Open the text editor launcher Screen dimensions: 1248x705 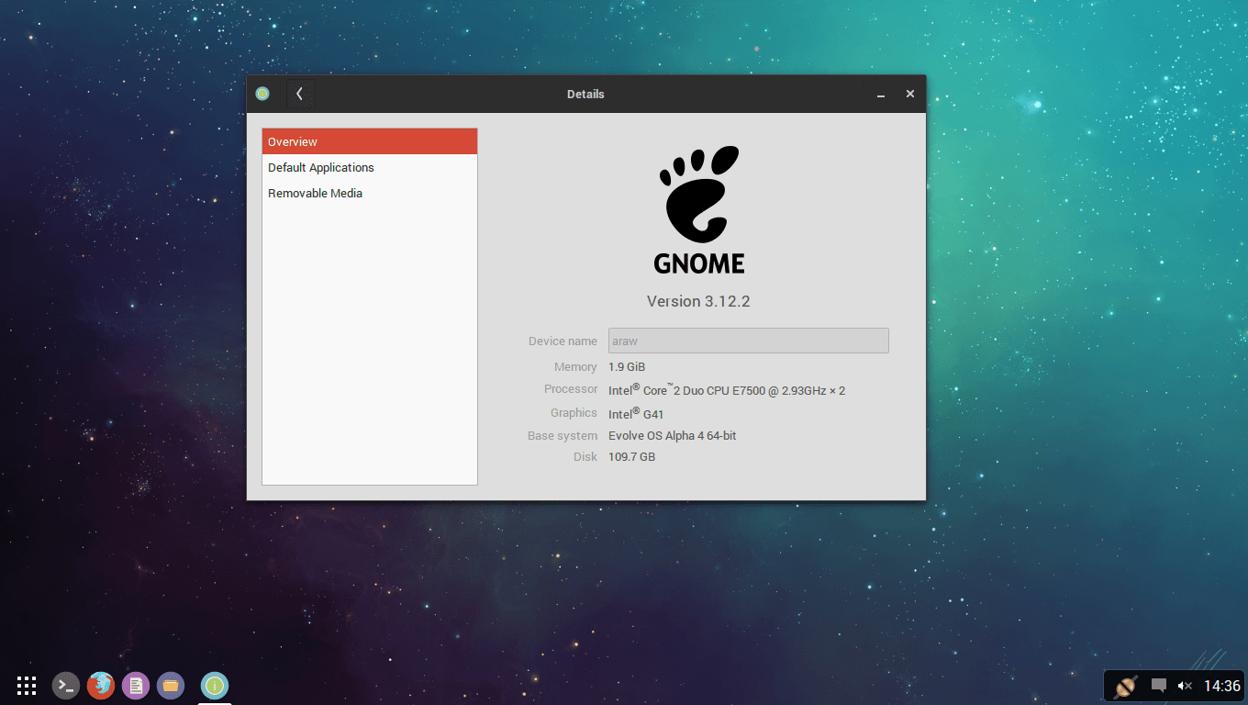point(135,685)
